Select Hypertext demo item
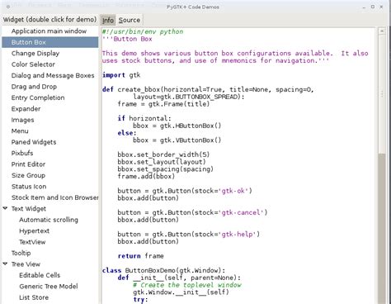 coord(50,230)
